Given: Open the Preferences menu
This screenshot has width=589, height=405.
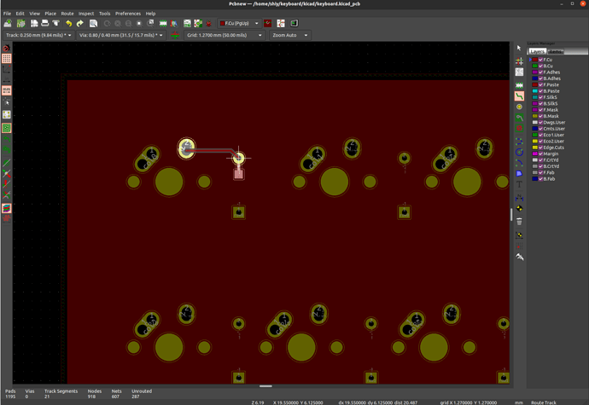Looking at the screenshot, I should pyautogui.click(x=128, y=14).
